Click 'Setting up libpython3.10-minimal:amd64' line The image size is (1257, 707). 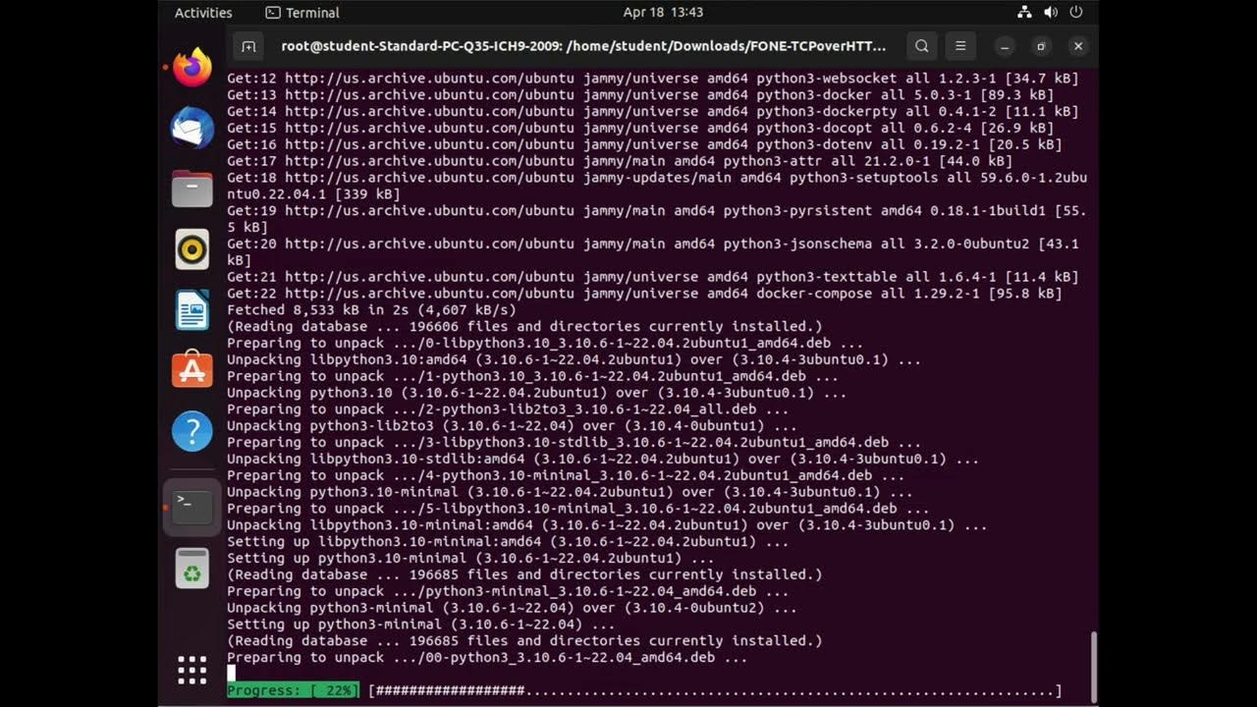pyautogui.click(x=508, y=542)
